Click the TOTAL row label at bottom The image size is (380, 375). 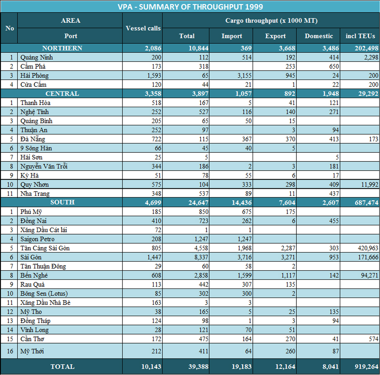tap(62, 367)
